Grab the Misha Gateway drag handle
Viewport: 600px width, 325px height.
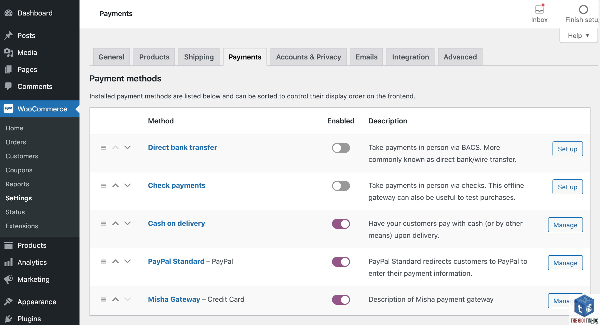click(x=103, y=300)
